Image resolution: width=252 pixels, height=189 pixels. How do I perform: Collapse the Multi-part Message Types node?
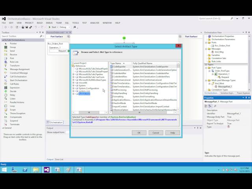pyautogui.click(x=206, y=80)
